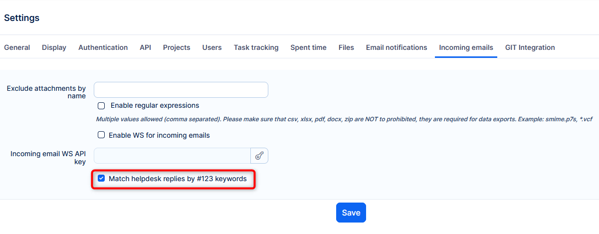Select the Projects tab
The height and width of the screenshot is (234, 599).
(177, 47)
